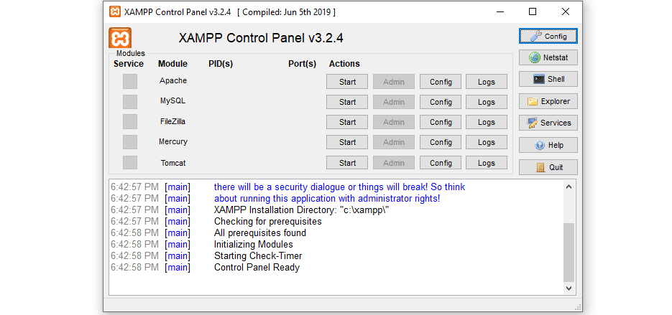This screenshot has width=672, height=315.
Task: Open the Windows Services button
Action: coord(548,123)
